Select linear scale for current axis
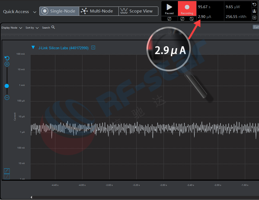Screen dimensions: 259x200 7,177
